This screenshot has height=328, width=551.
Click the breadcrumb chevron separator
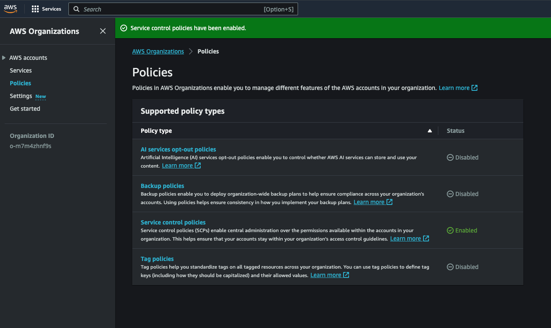point(191,51)
